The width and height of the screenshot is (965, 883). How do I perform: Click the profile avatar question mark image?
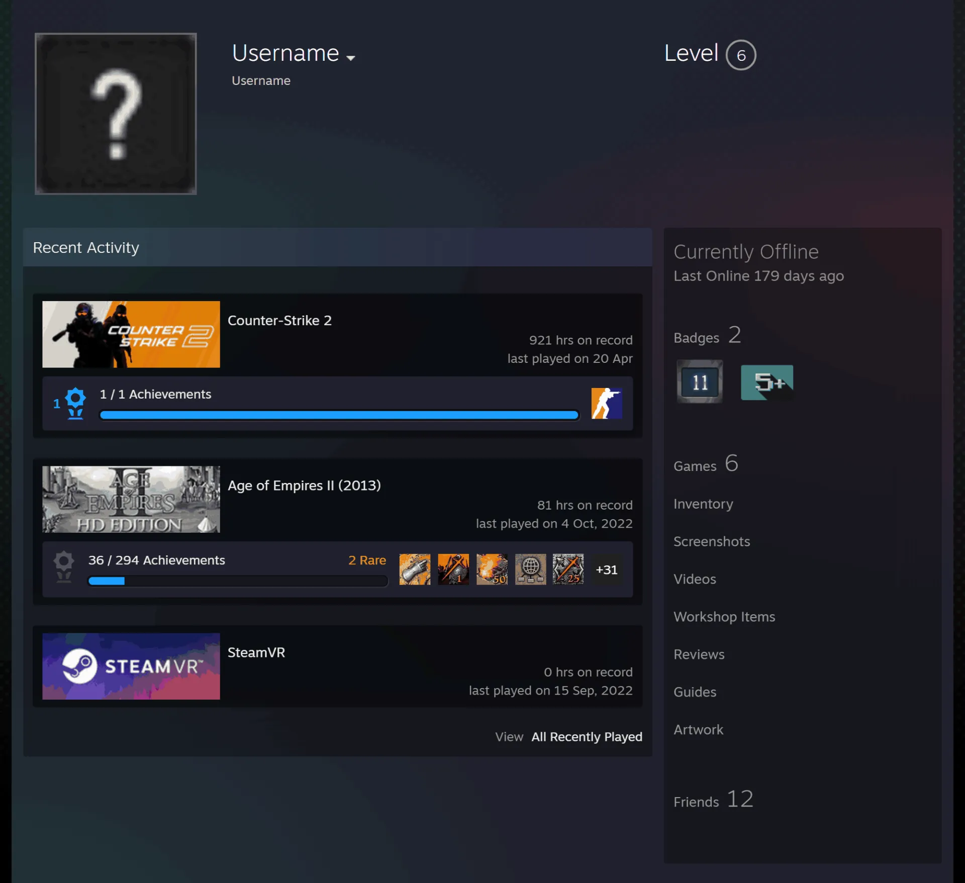[x=116, y=114]
